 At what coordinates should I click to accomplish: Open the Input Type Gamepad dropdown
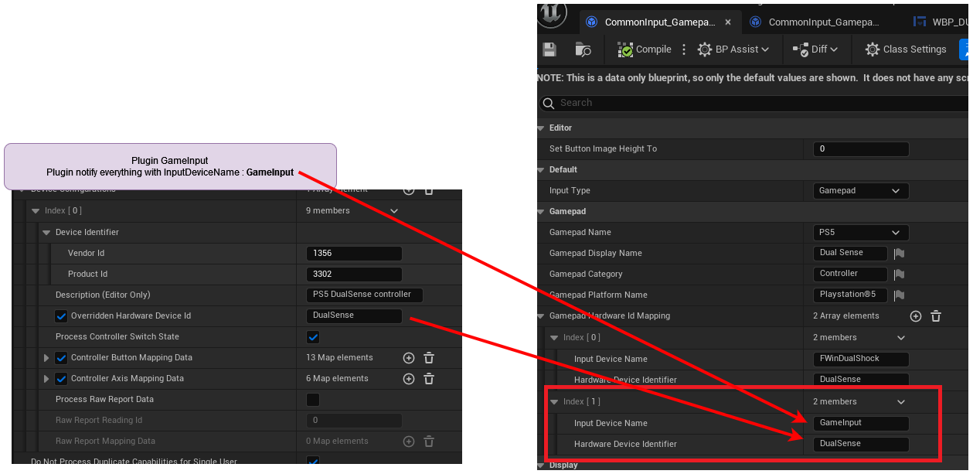[x=861, y=191]
